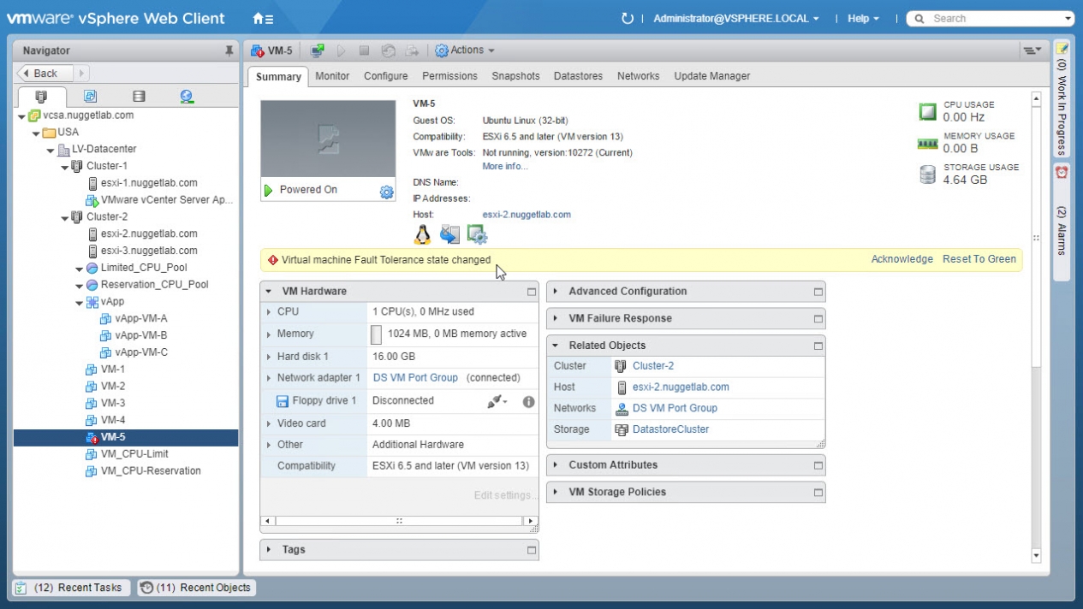
Task: Click the Linux penguin guest OS icon
Action: point(422,234)
